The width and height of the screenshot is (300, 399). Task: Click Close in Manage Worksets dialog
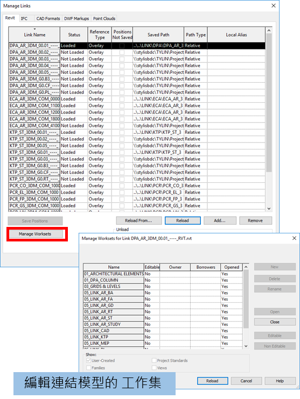coord(275,322)
